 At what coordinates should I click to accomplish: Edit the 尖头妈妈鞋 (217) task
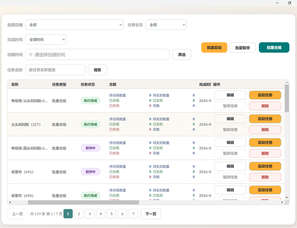[230, 119]
